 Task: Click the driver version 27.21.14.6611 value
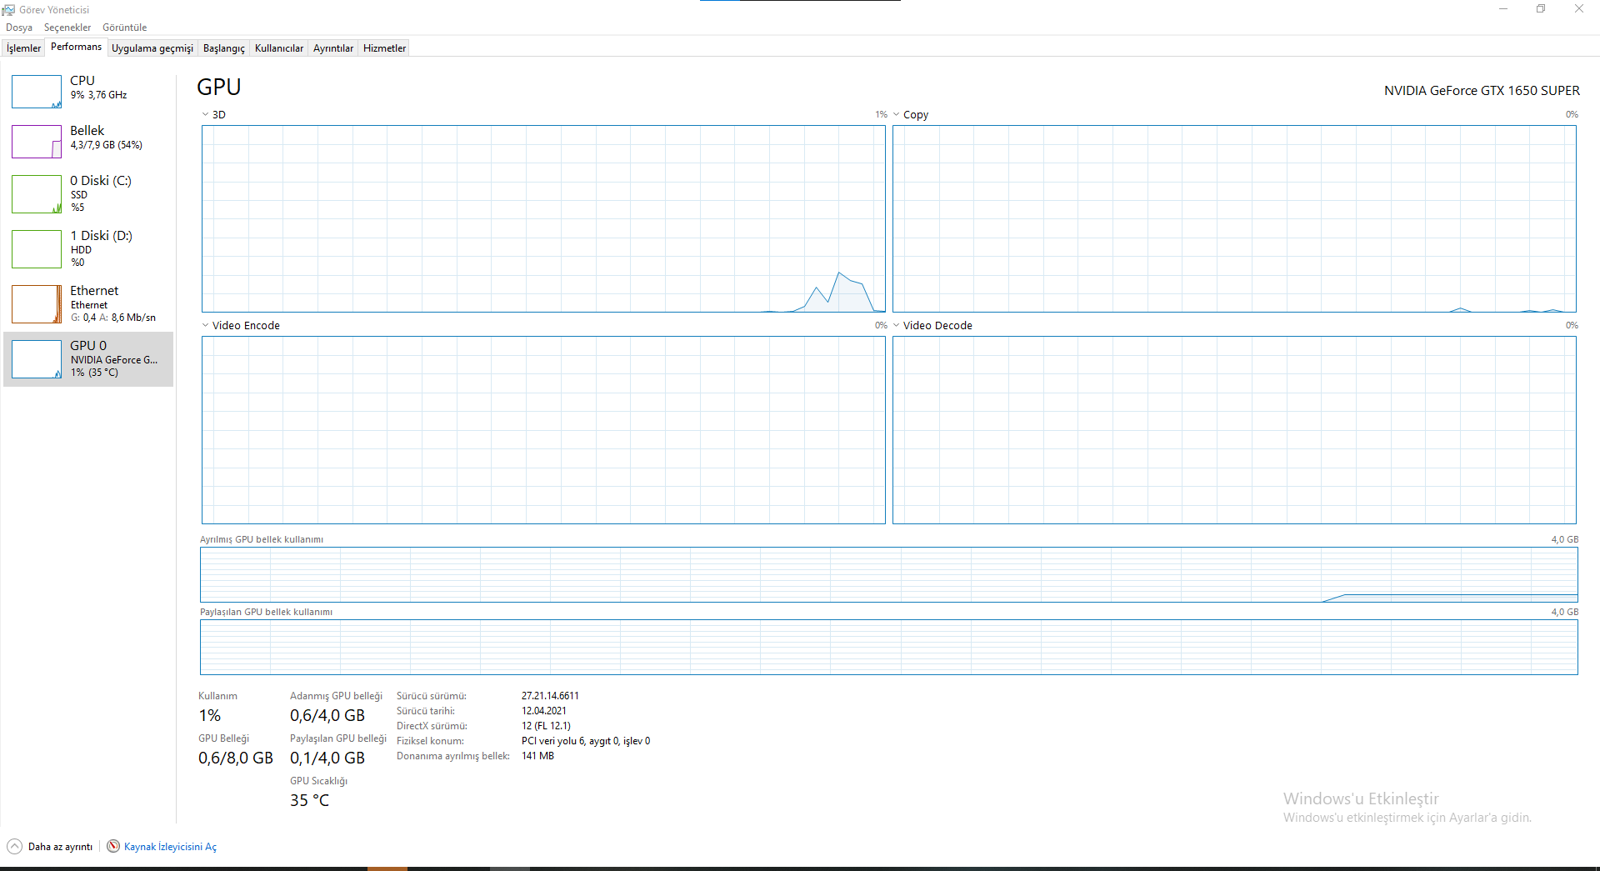[550, 696]
